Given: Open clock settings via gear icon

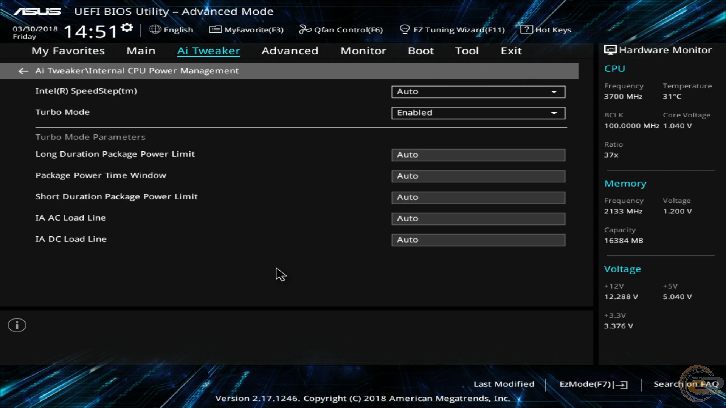Looking at the screenshot, I should 127,28.
